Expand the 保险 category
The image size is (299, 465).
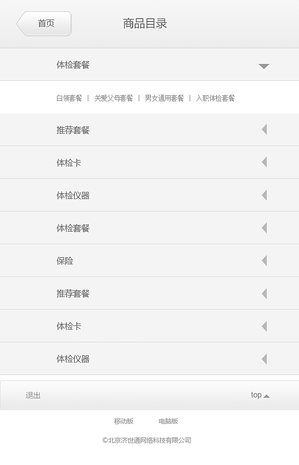(x=264, y=261)
